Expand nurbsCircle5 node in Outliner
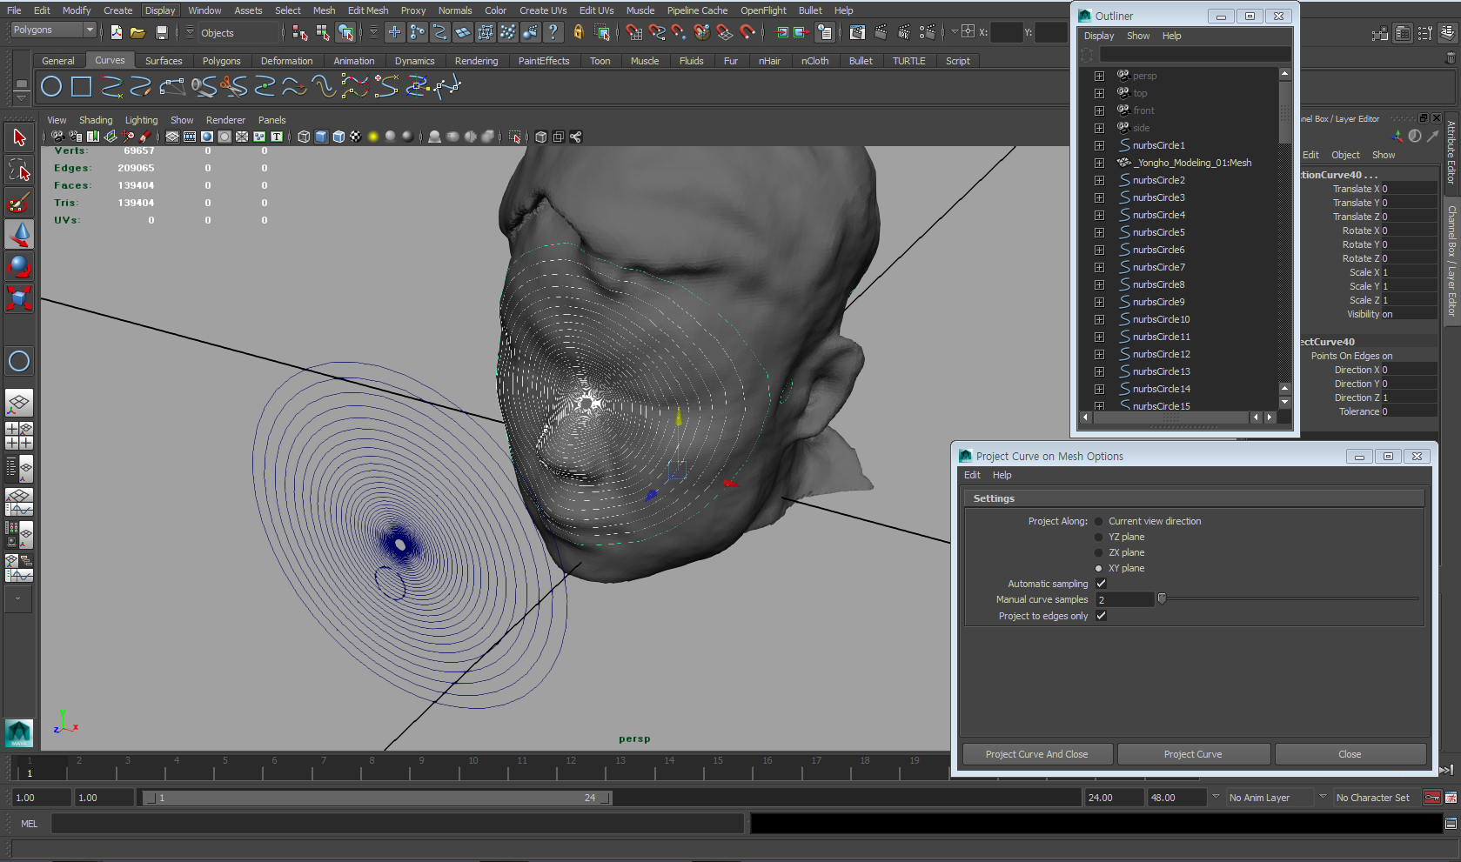Screen dimensions: 1461x862 point(1099,232)
